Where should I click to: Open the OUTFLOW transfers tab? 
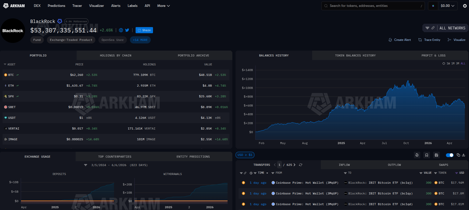click(394, 165)
